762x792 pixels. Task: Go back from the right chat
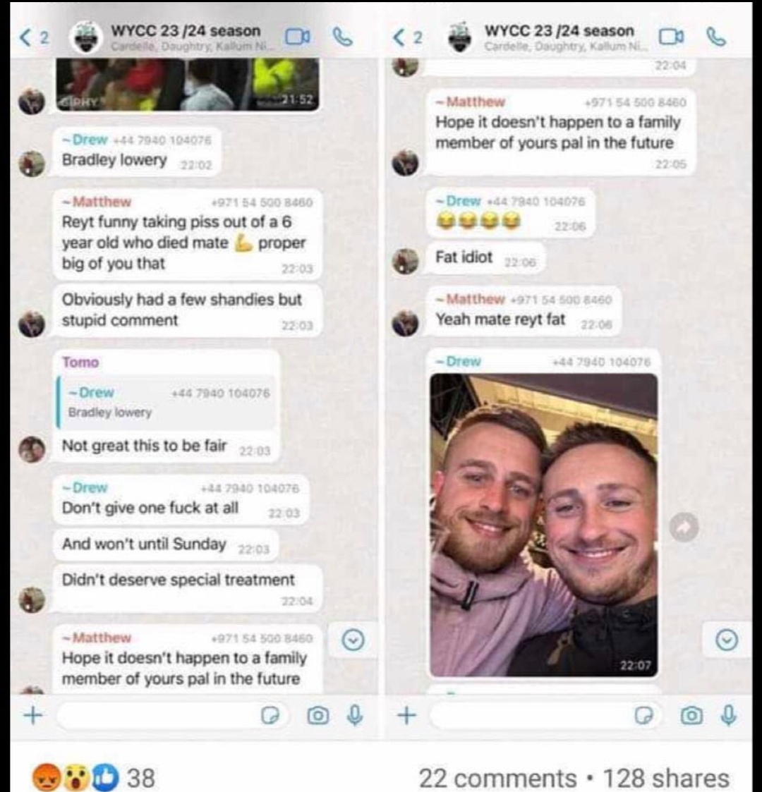(407, 37)
